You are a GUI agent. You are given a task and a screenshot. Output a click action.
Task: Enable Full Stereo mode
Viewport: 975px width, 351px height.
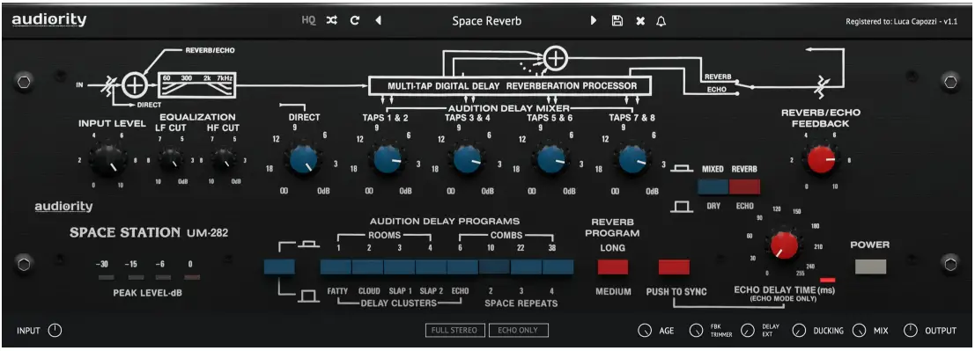pos(455,331)
